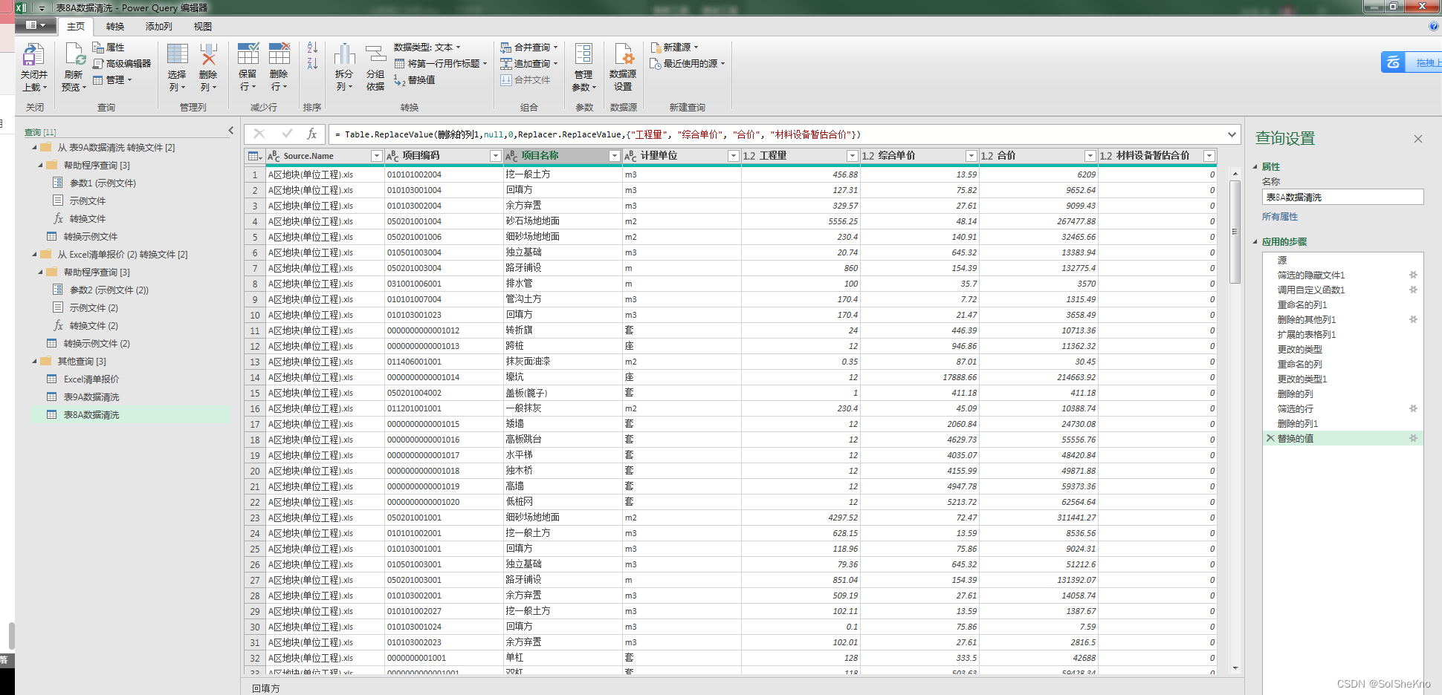
Task: Expand the formula bar with the chevron
Action: 1232,134
